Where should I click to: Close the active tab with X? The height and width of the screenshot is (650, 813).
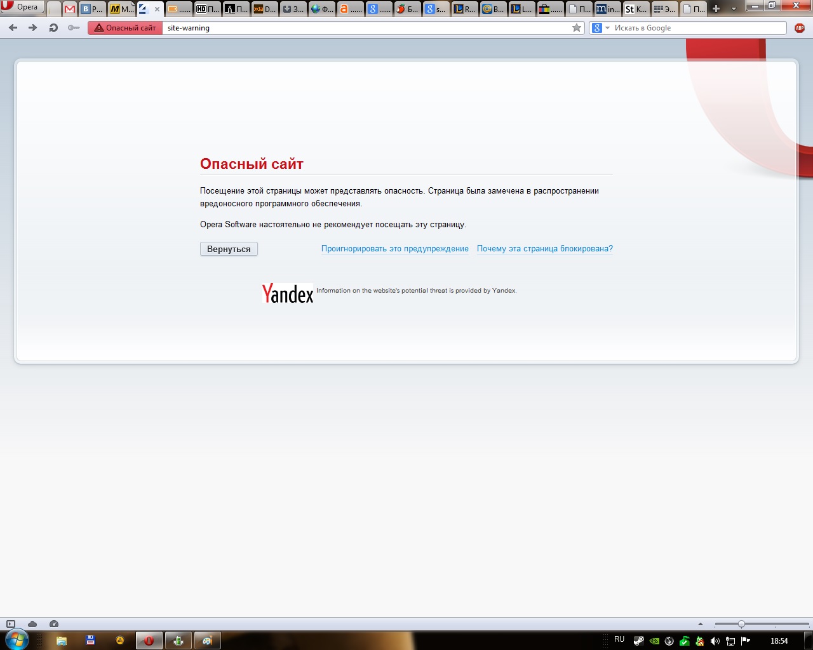157,9
